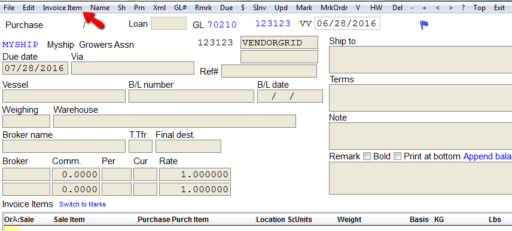Choose the Xml menu item

point(159,8)
